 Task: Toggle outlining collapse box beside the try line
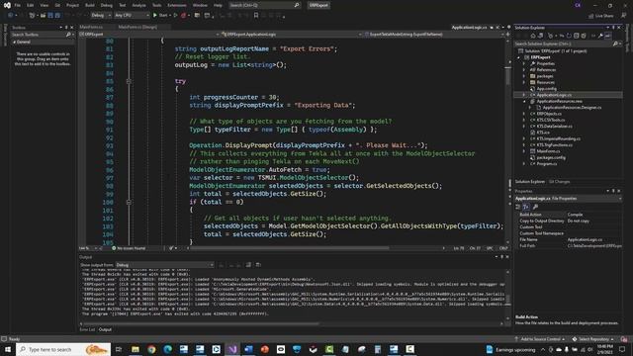[129, 81]
